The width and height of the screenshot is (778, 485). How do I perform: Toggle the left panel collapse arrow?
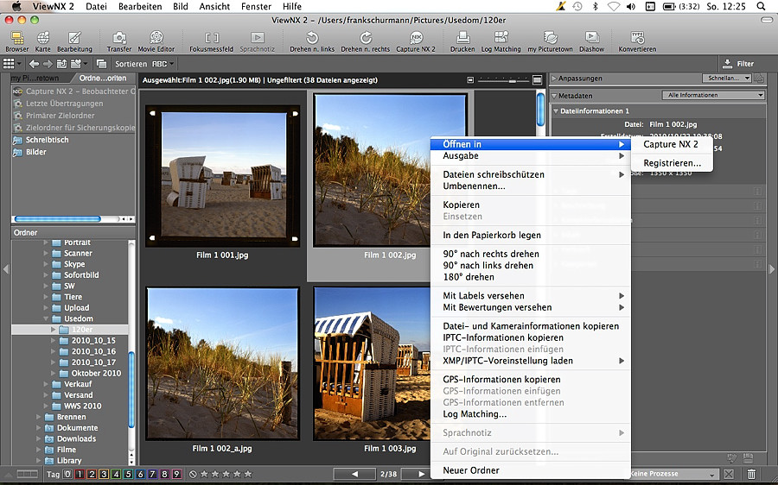pyautogui.click(x=6, y=269)
